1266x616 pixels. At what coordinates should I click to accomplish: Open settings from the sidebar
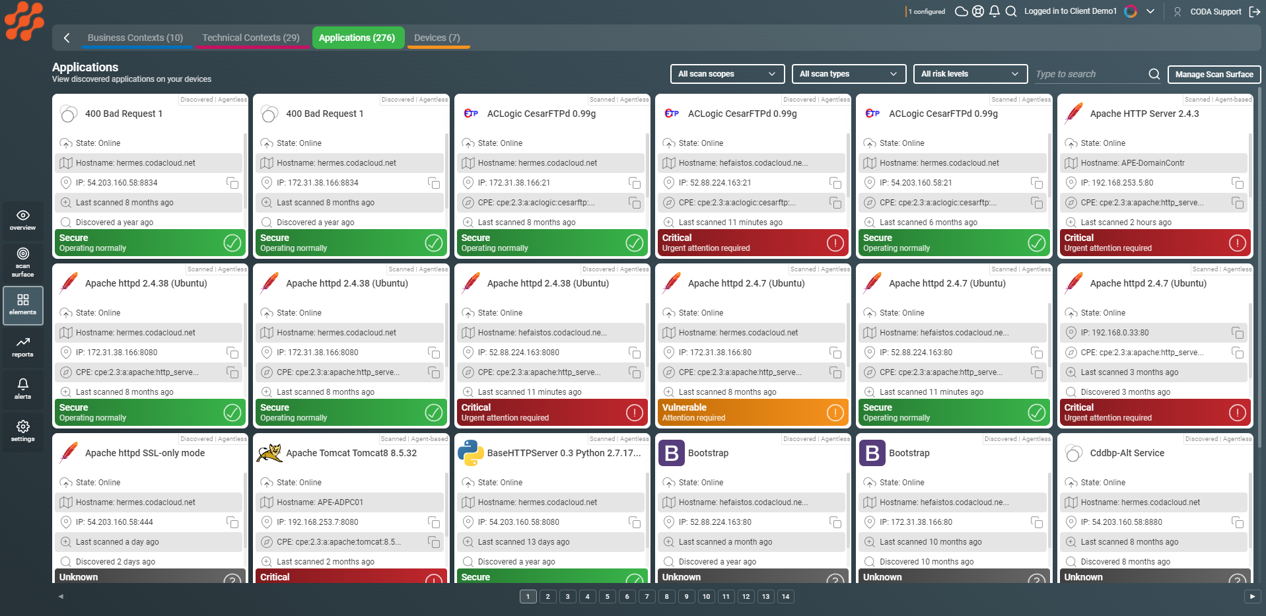click(22, 432)
